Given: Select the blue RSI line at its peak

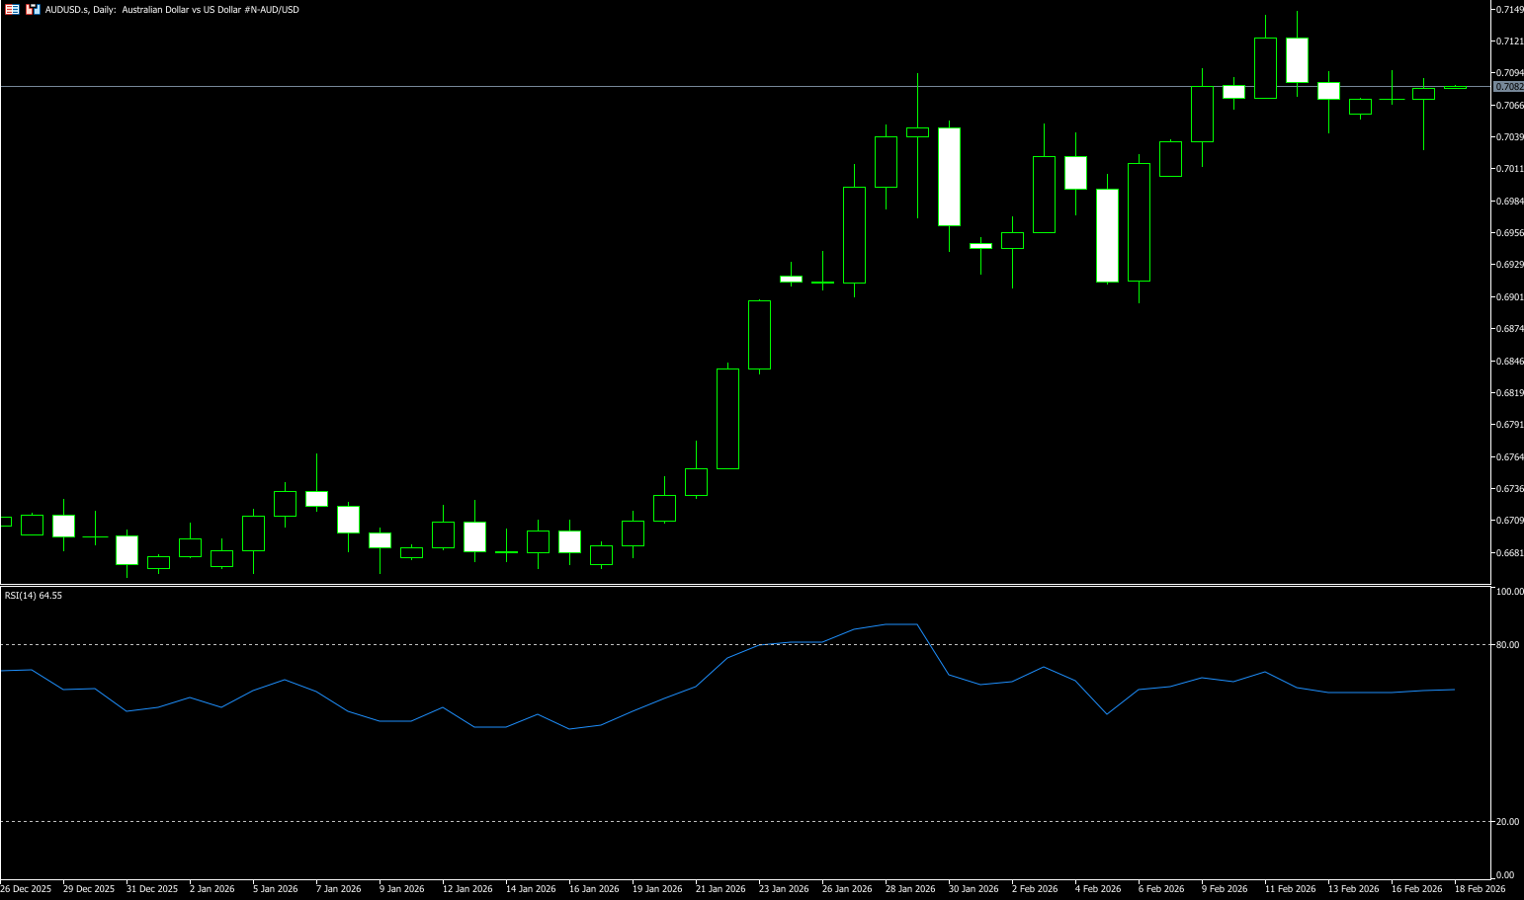Looking at the screenshot, I should 901,624.
